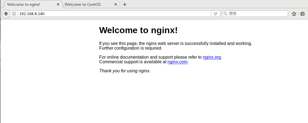Image resolution: width=308 pixels, height=123 pixels.
Task: Open site information icon in address bar
Action: point(14,13)
